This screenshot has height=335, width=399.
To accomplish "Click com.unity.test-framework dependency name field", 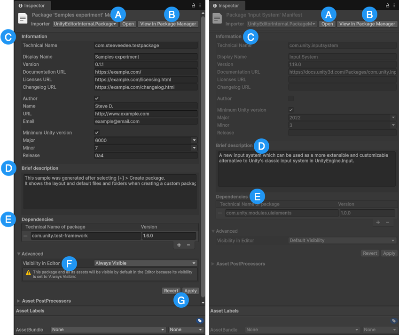I will pyautogui.click(x=86, y=236).
